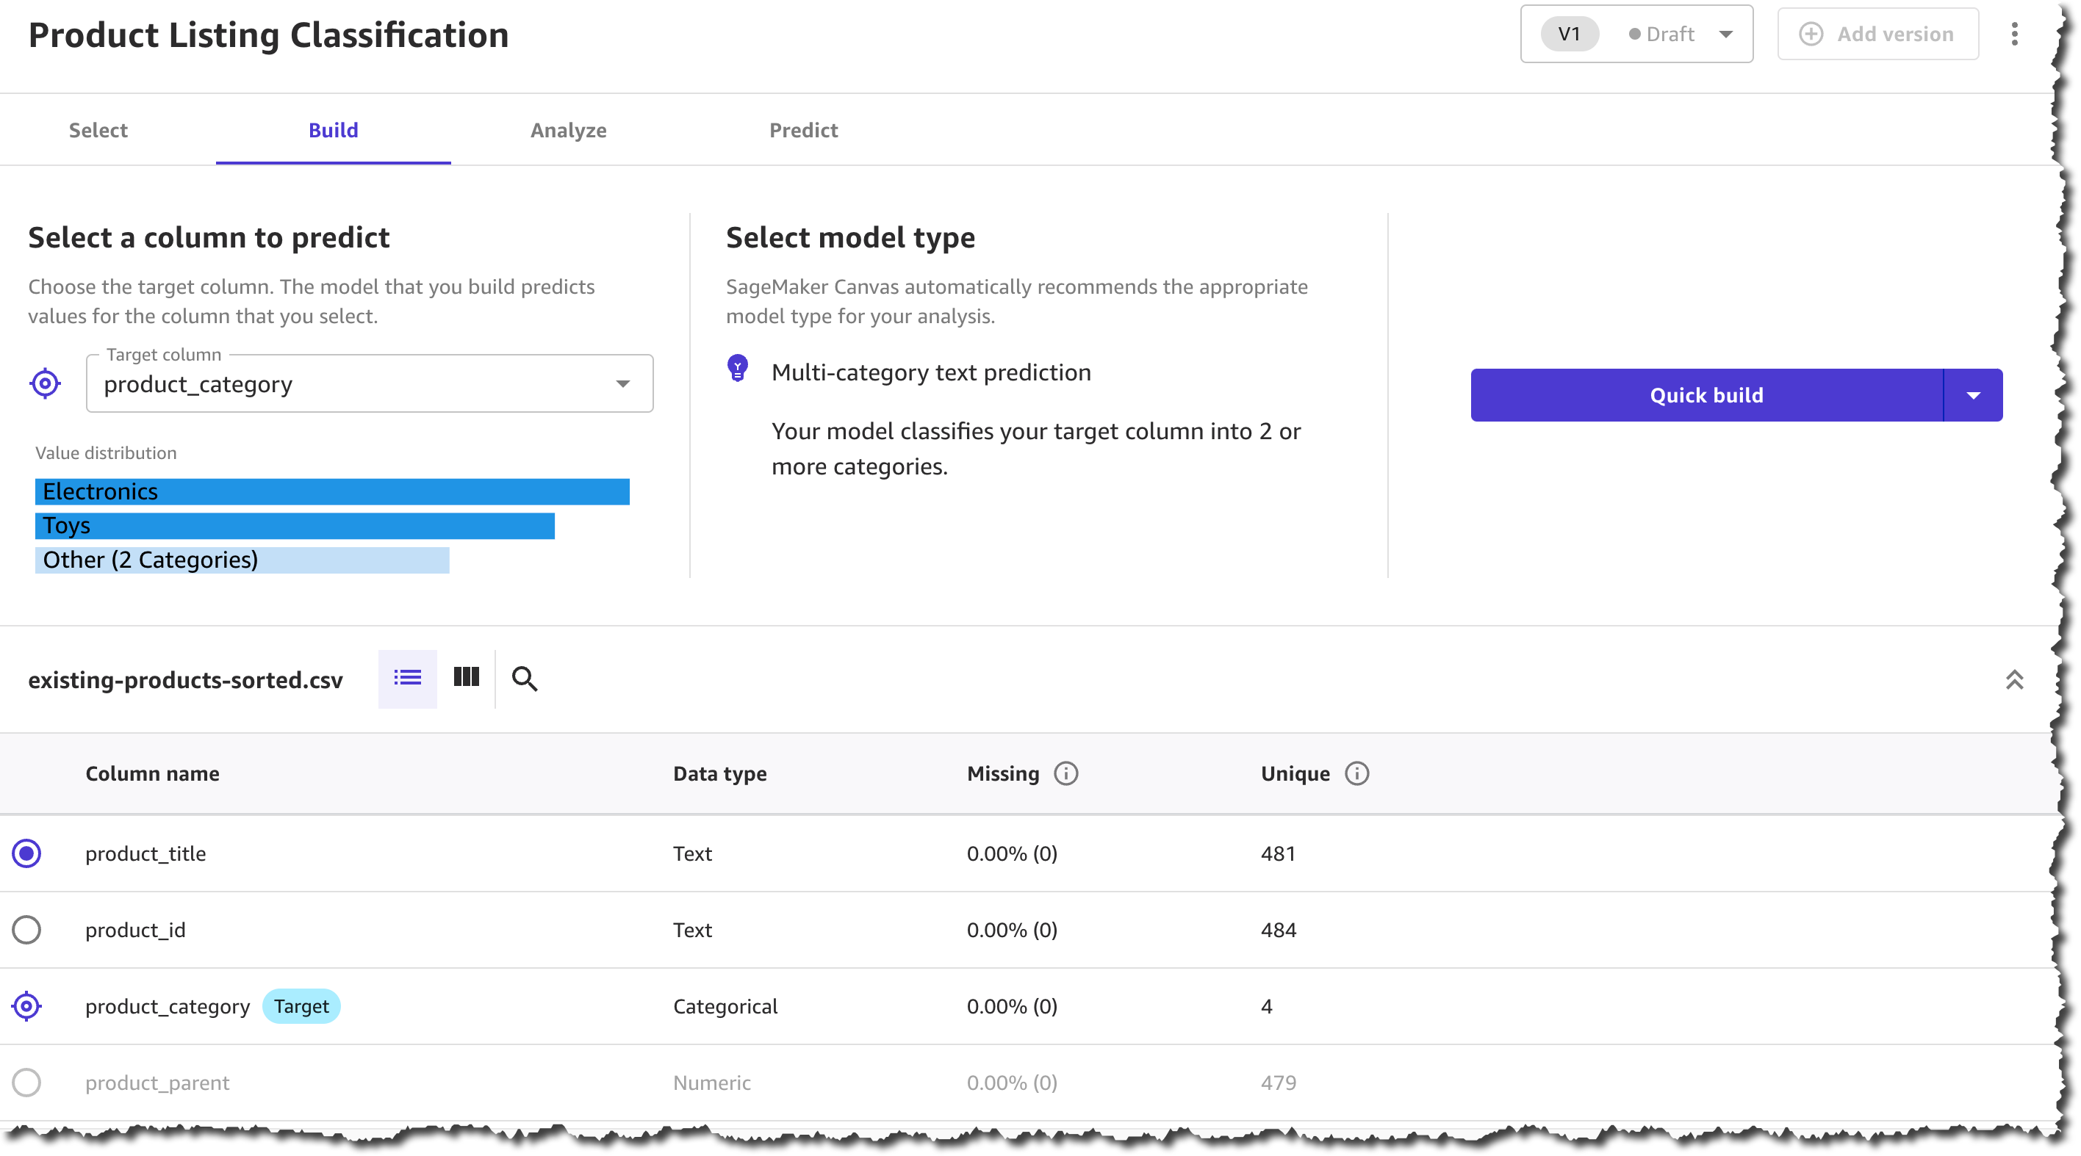Click the Target tag on product_category

301,1006
